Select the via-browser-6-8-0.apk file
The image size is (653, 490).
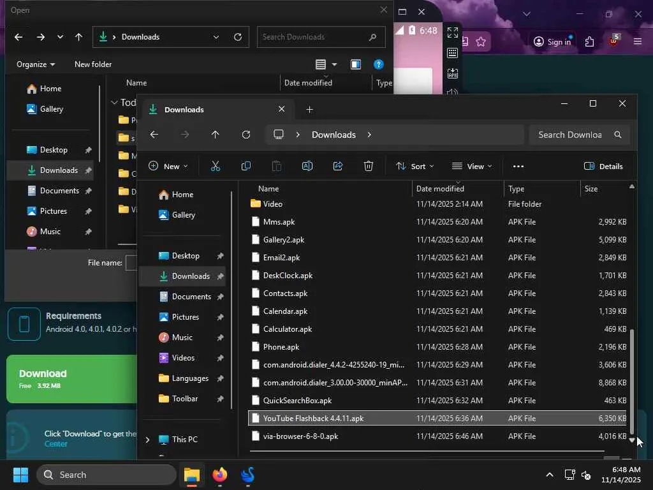coord(300,436)
